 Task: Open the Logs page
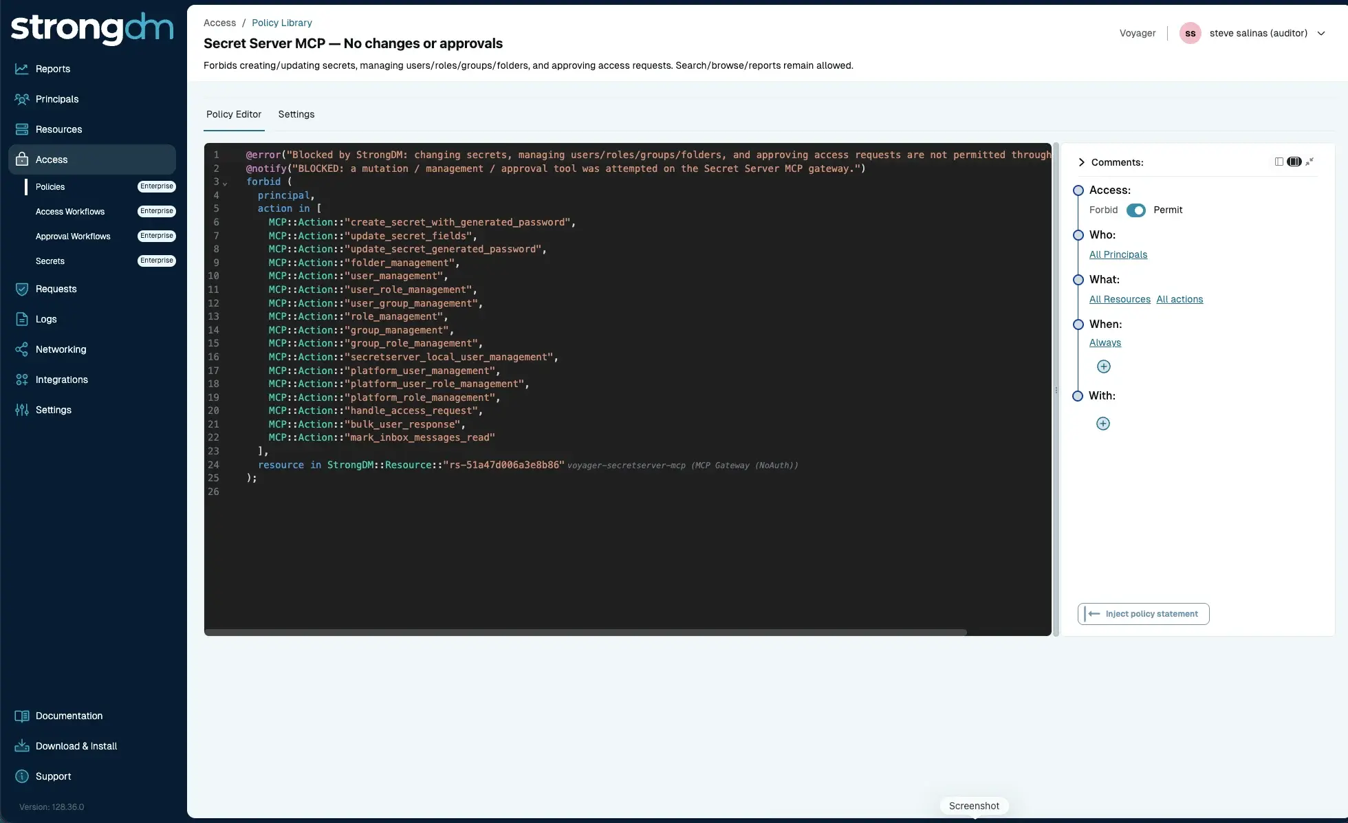[x=46, y=319]
